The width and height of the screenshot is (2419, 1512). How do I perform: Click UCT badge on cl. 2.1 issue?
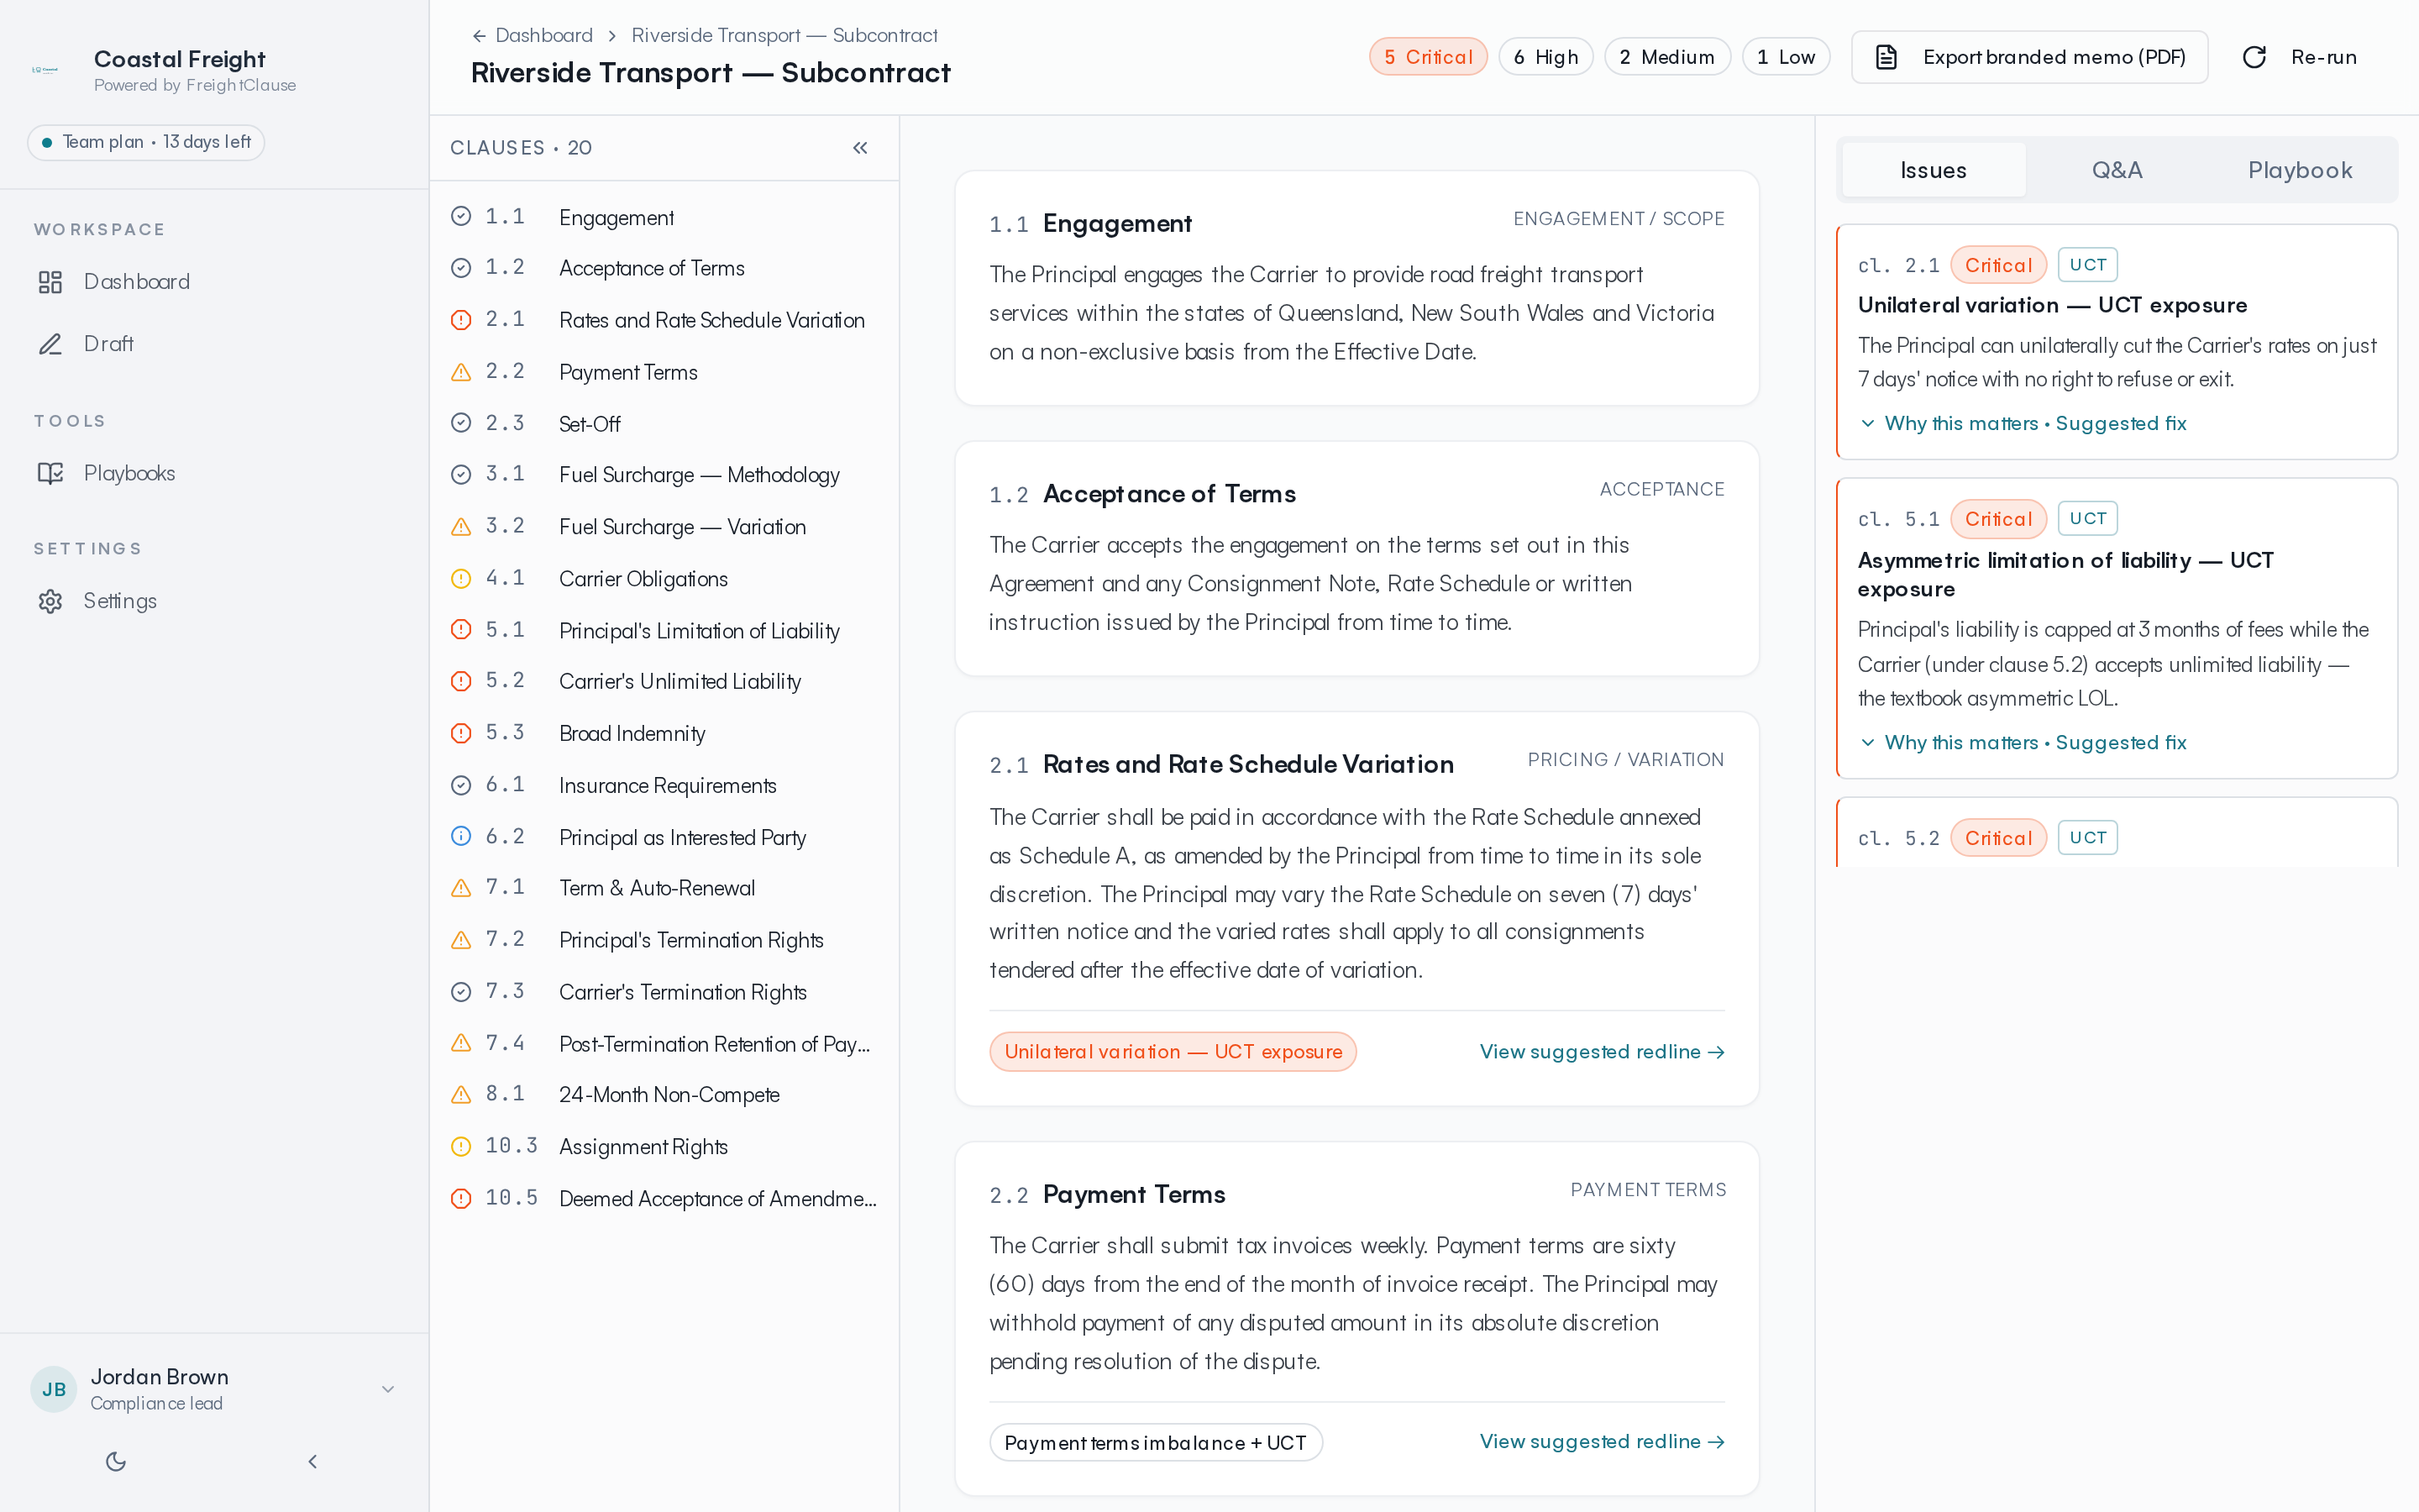pos(2087,265)
